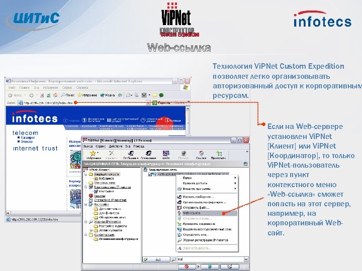This screenshot has width=362, height=271.
Task: Click the Refresh page icon in Internet Explorer
Action: click(48, 95)
